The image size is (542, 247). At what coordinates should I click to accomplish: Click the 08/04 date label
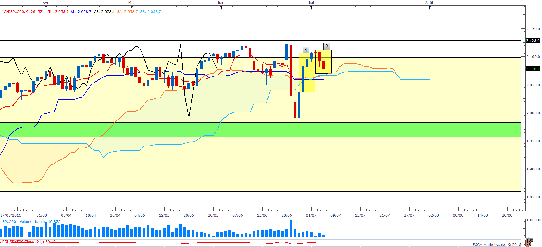click(66, 215)
